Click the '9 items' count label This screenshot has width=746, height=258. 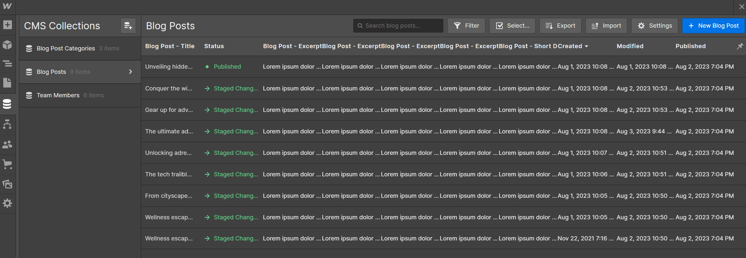pyautogui.click(x=80, y=72)
